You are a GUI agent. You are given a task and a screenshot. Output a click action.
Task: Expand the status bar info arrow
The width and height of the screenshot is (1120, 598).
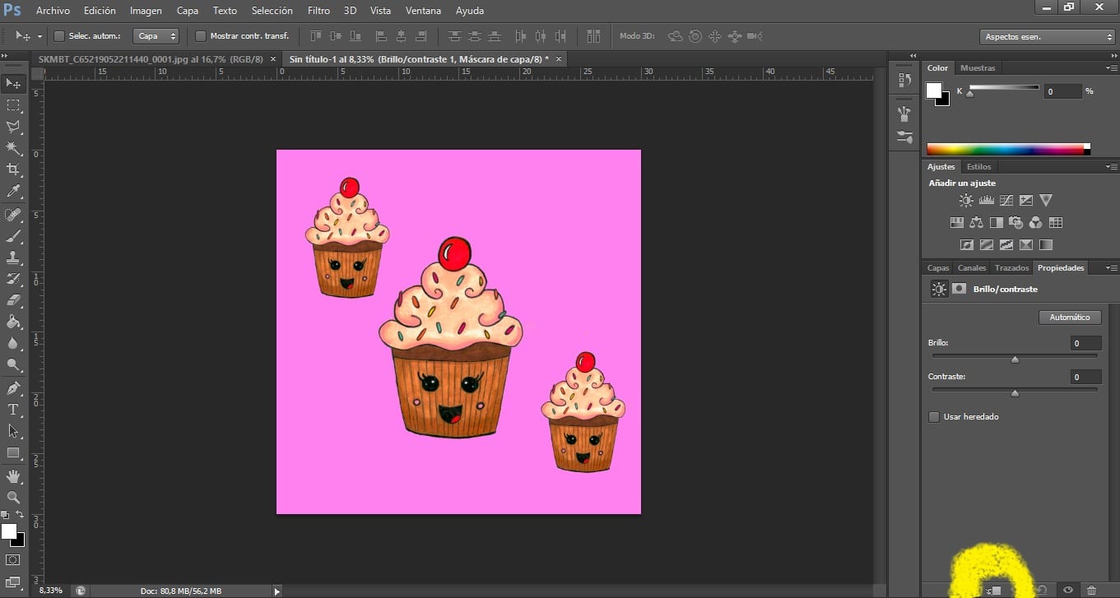(277, 591)
